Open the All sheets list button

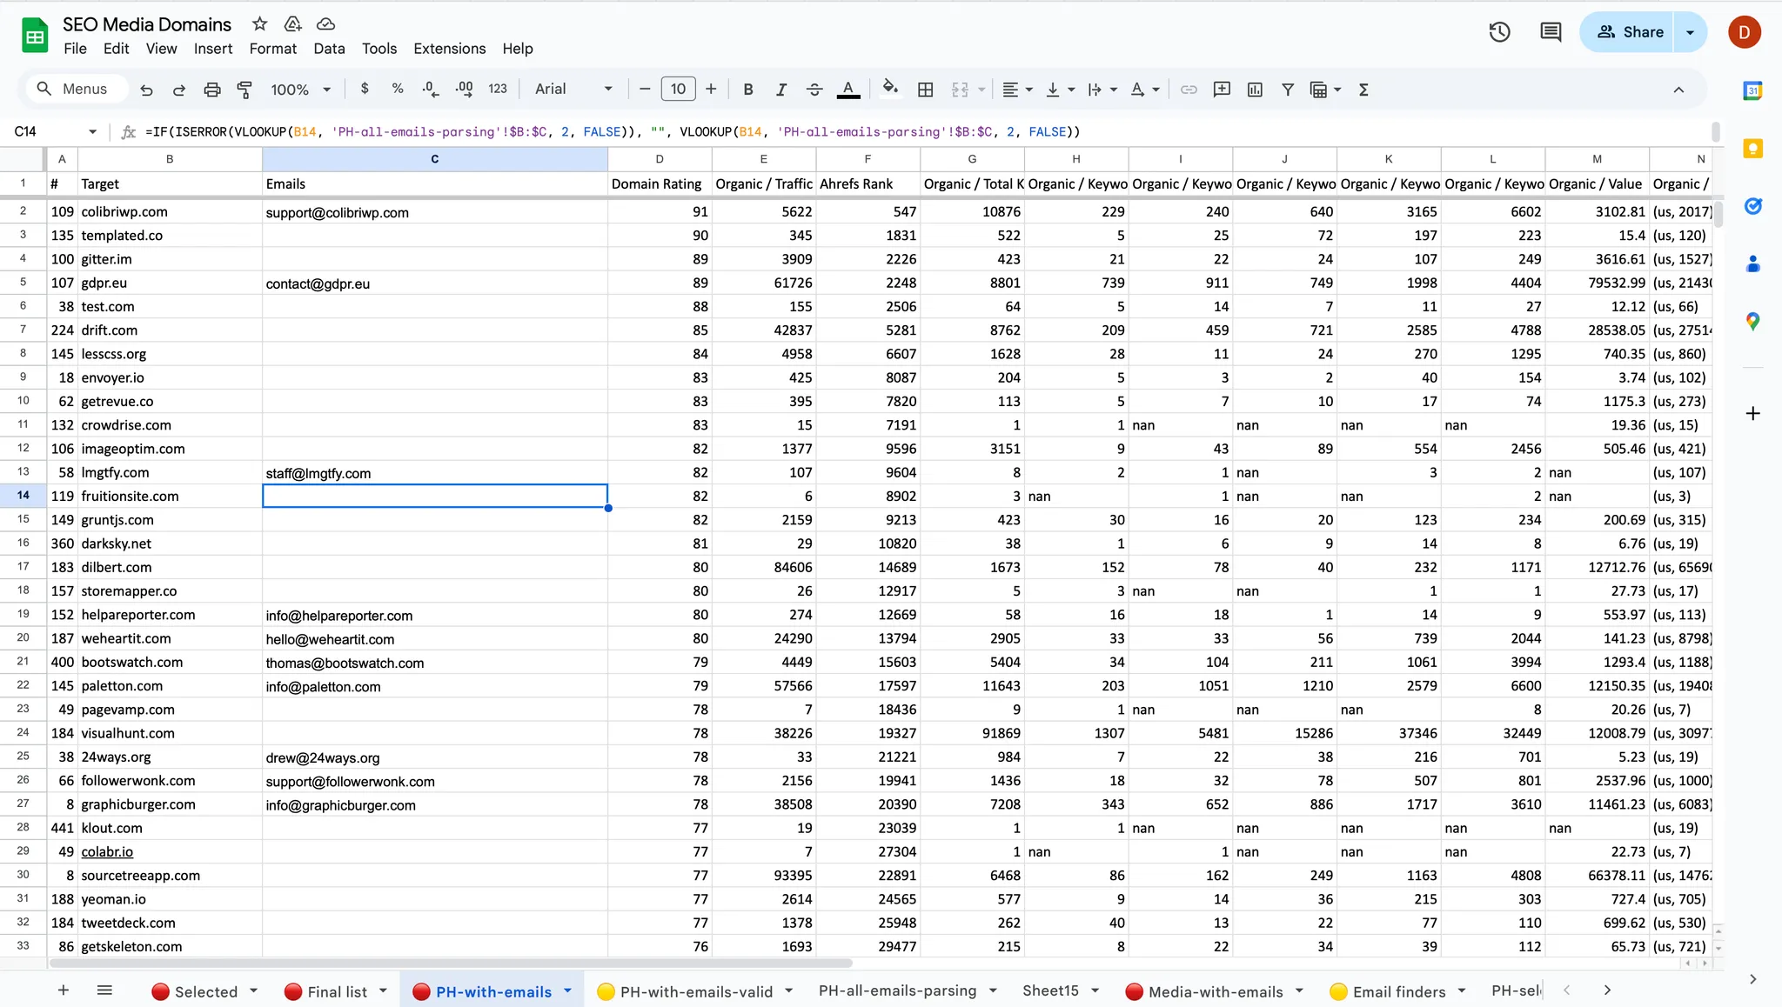tap(104, 990)
